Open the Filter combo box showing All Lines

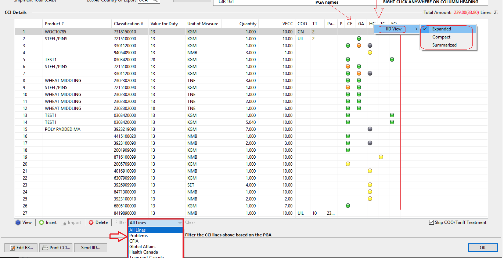point(155,222)
